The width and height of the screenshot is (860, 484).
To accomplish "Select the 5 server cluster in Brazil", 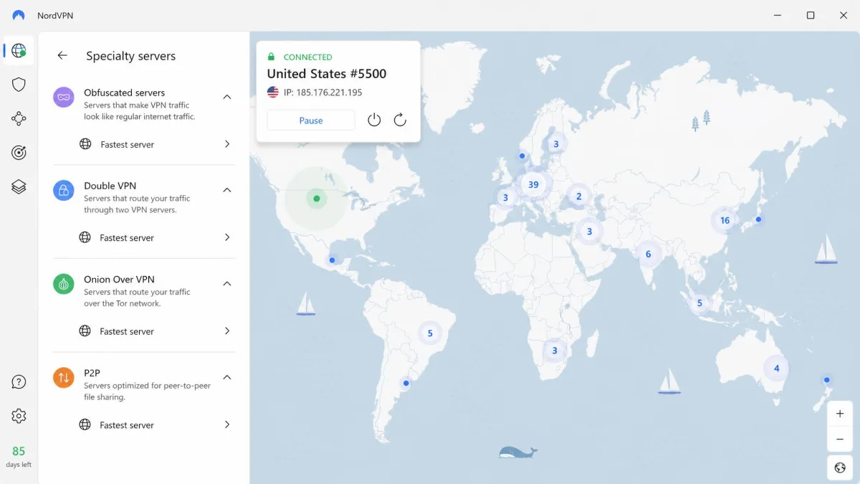I will coord(430,333).
